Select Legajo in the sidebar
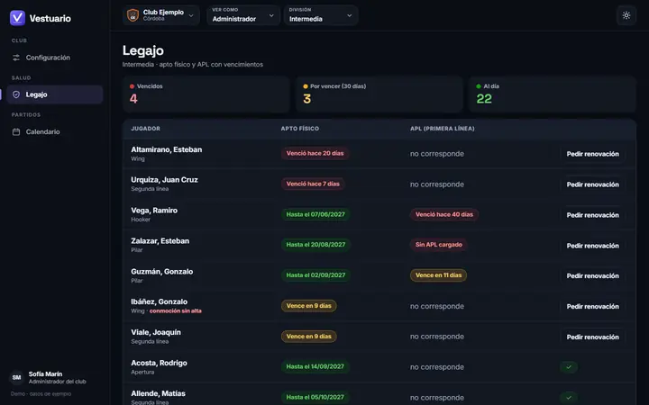Screen dimensions: 649x405 [x=55, y=94]
